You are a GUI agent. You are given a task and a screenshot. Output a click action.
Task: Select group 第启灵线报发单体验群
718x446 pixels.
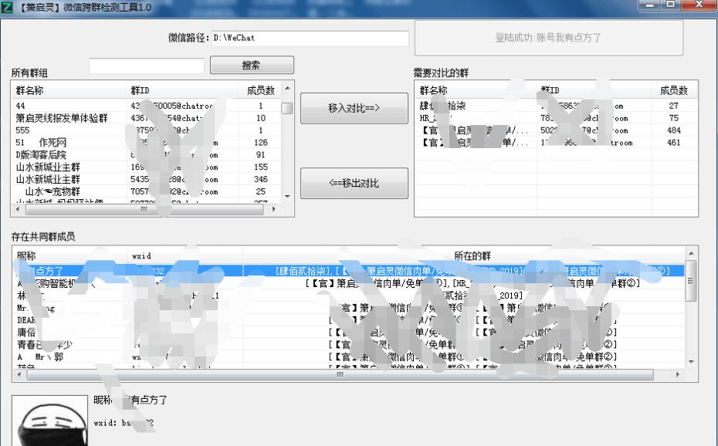pos(146,118)
